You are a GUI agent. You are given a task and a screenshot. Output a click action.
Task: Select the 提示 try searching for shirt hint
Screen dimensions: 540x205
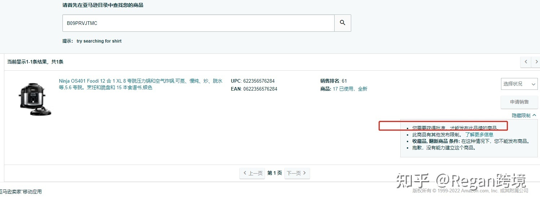point(92,41)
